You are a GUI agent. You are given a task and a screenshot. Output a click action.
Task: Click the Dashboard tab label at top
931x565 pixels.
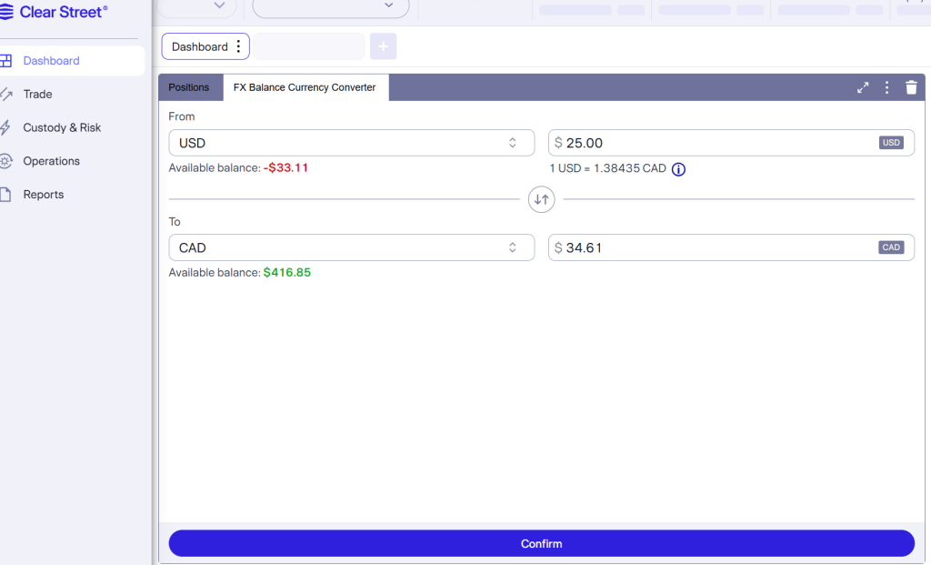point(199,46)
